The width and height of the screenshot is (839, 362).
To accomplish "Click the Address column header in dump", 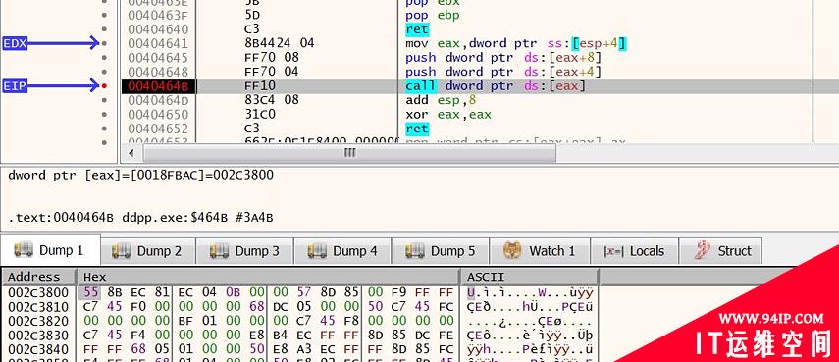I will [38, 277].
